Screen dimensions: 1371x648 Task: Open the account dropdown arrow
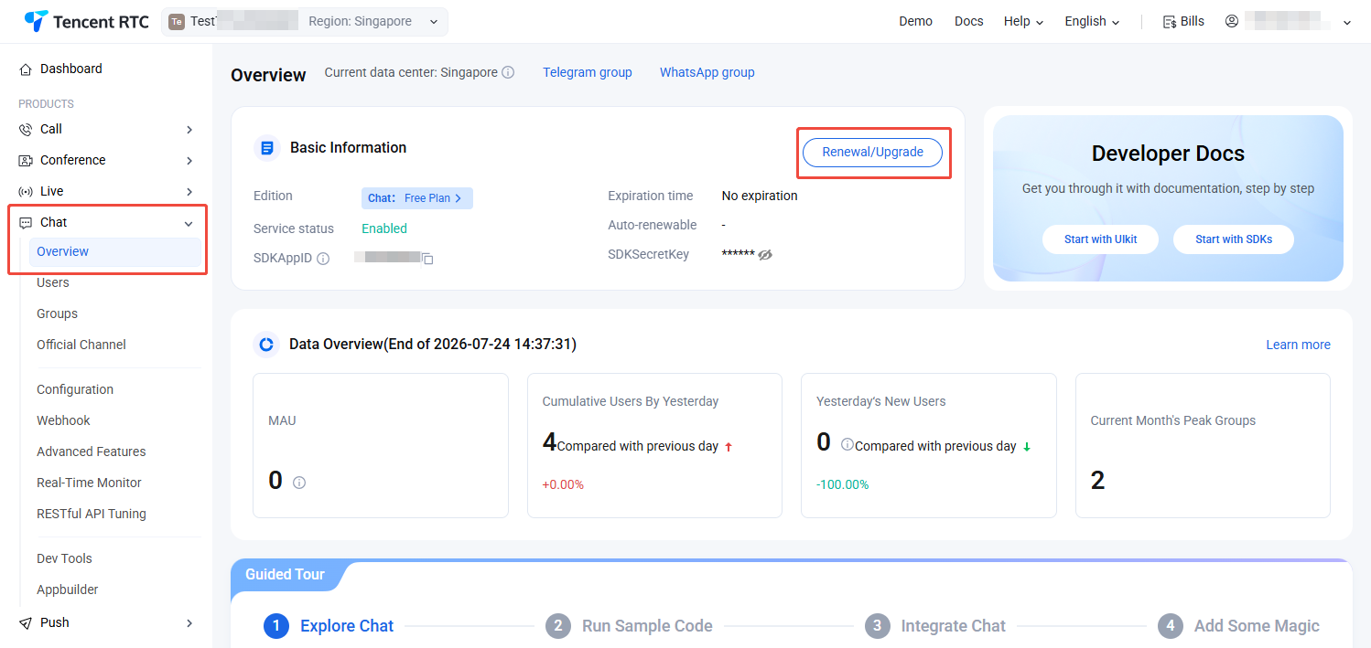(x=1346, y=23)
